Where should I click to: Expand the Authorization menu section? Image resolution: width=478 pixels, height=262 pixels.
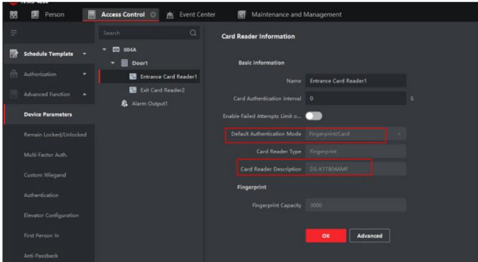(84, 75)
